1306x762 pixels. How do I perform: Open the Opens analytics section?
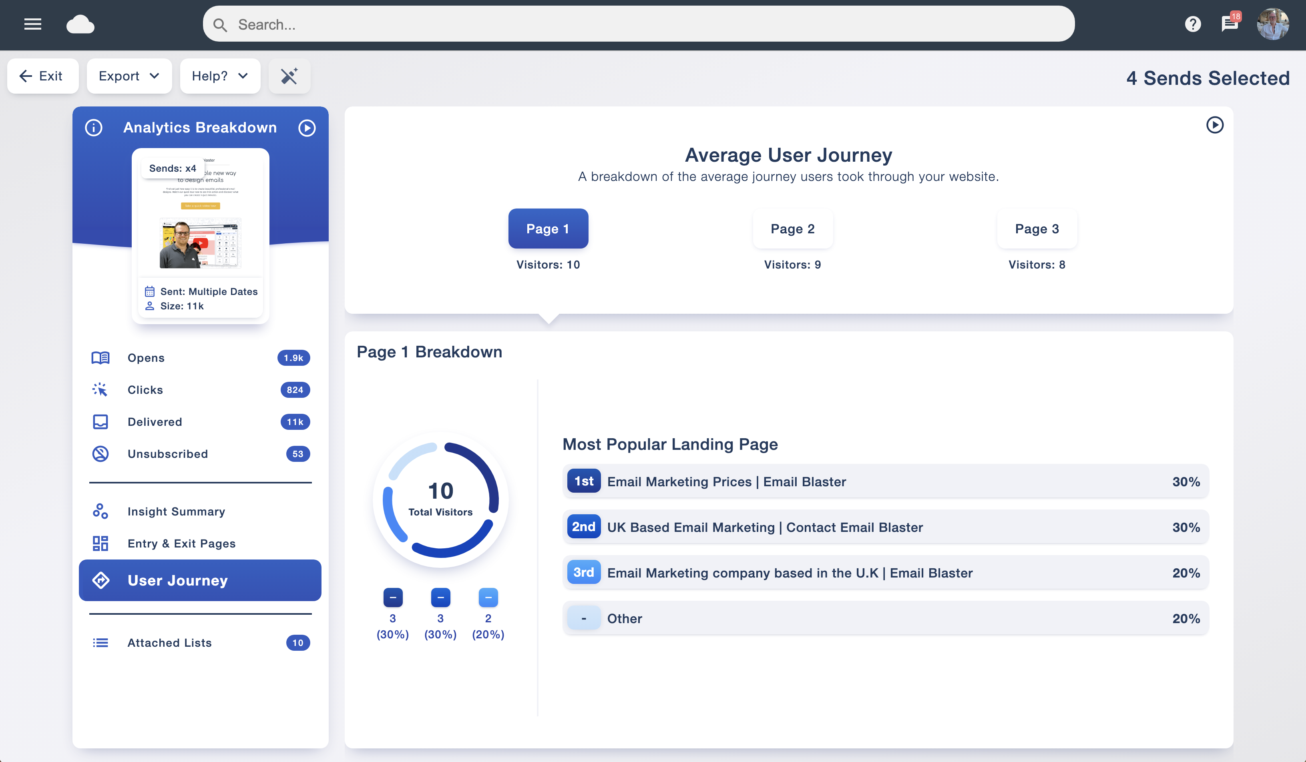point(200,358)
